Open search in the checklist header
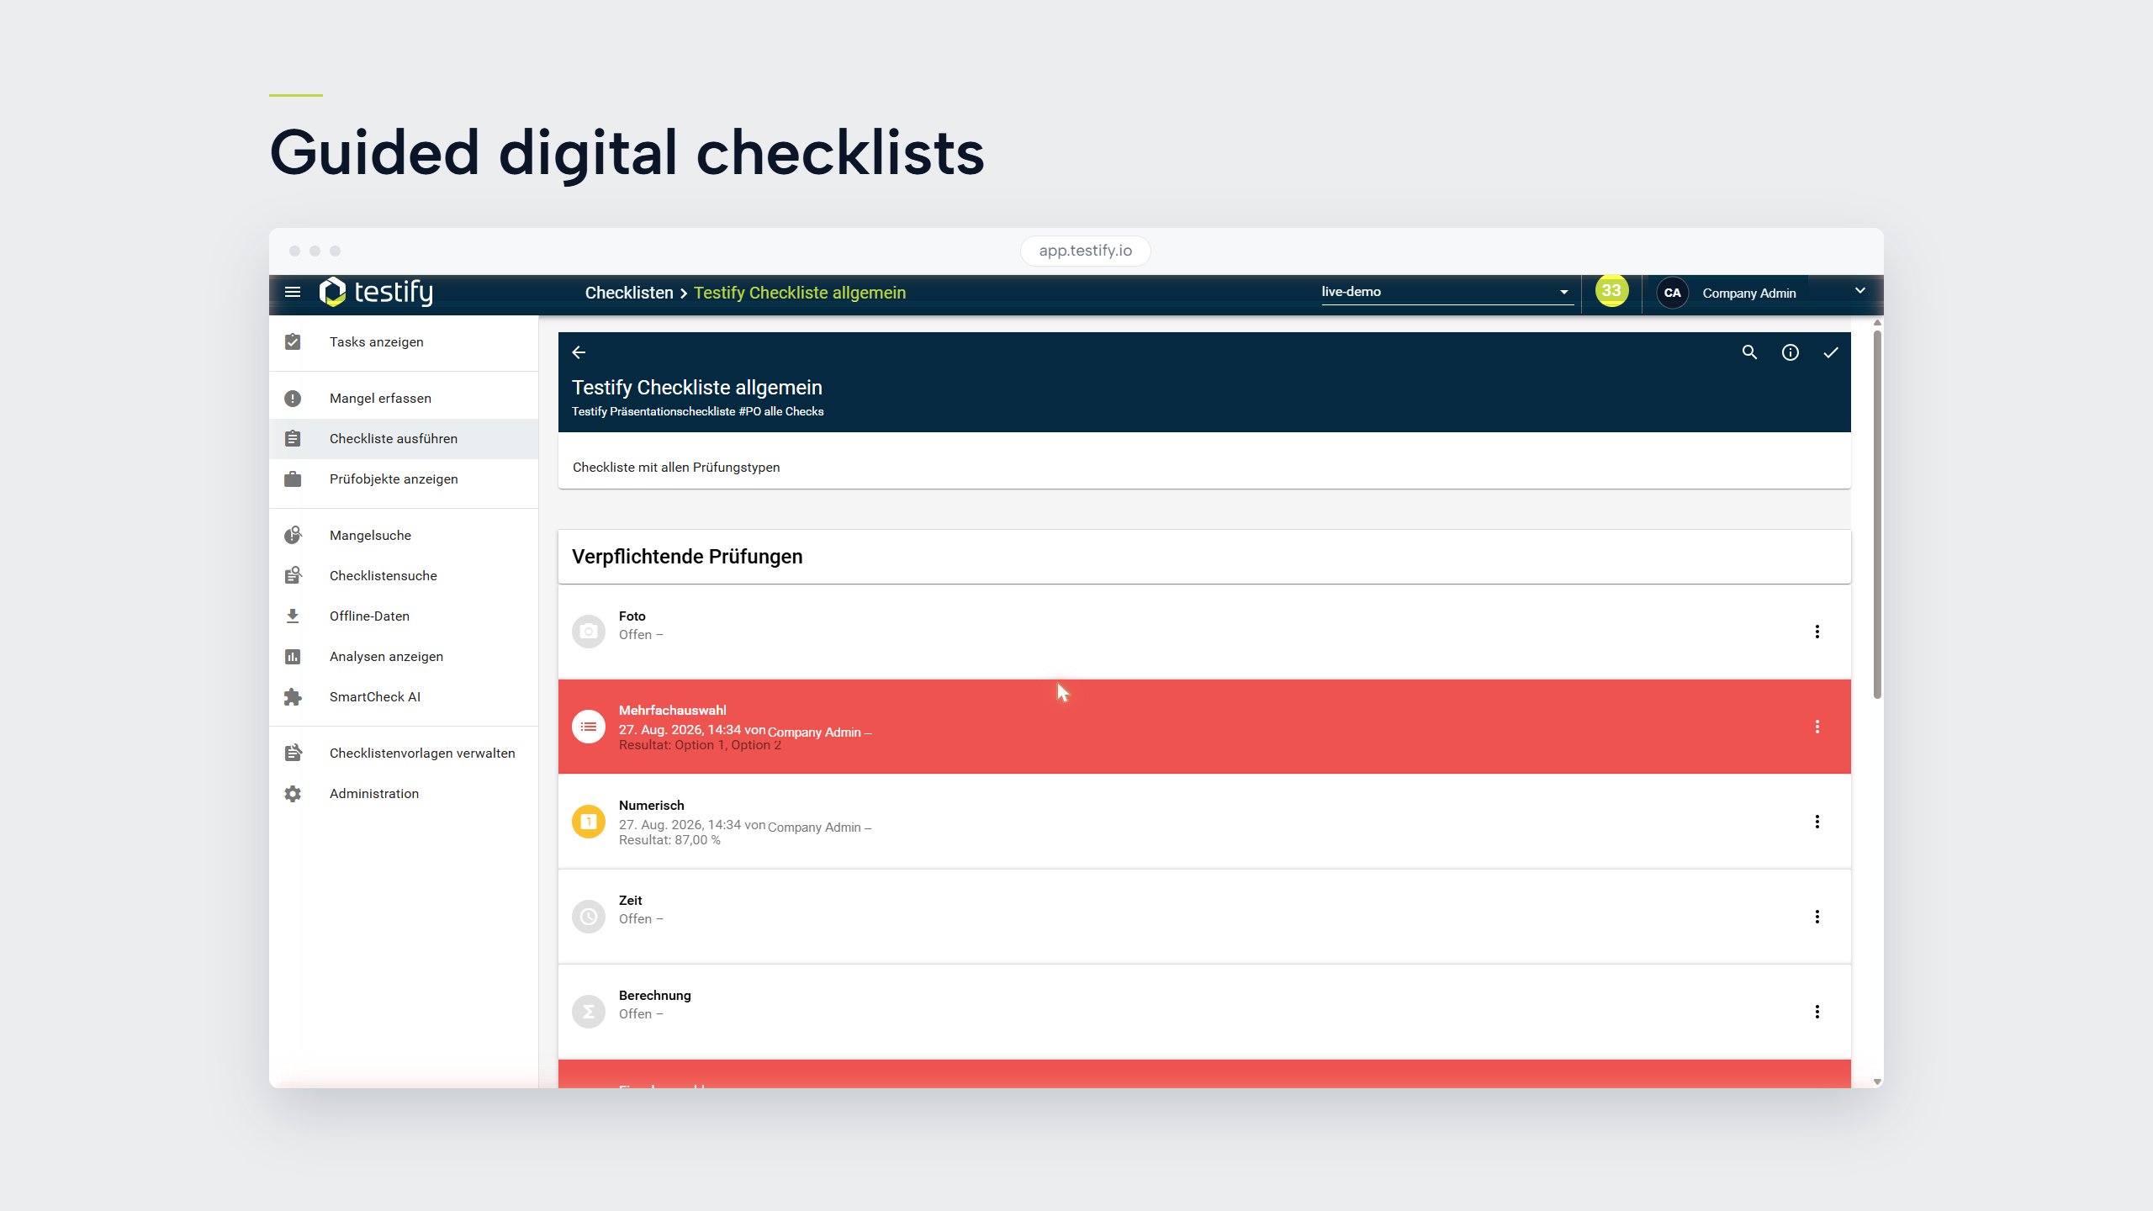2153x1211 pixels. pyautogui.click(x=1749, y=352)
